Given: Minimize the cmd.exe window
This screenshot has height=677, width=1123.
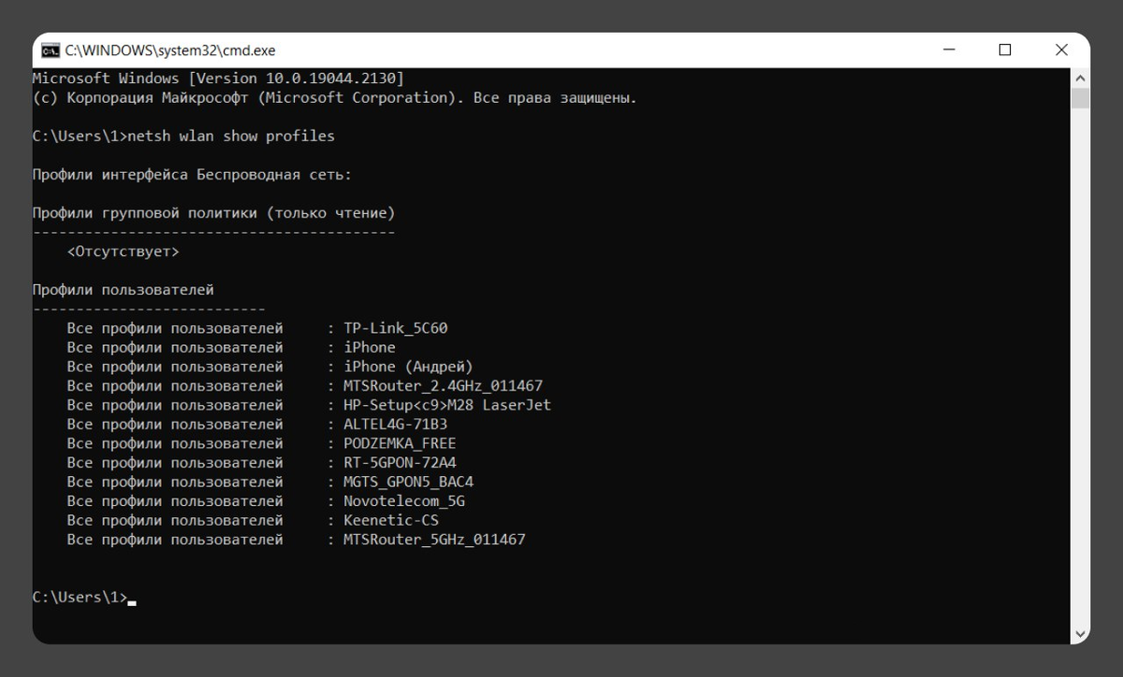Looking at the screenshot, I should (948, 50).
